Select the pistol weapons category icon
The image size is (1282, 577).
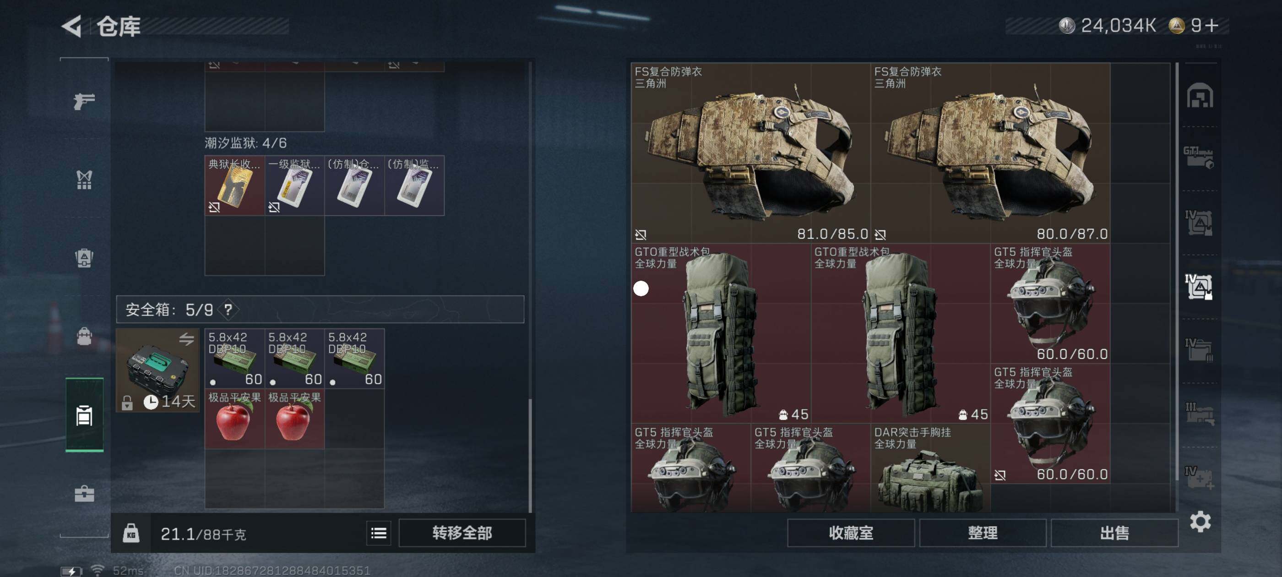pyautogui.click(x=84, y=101)
